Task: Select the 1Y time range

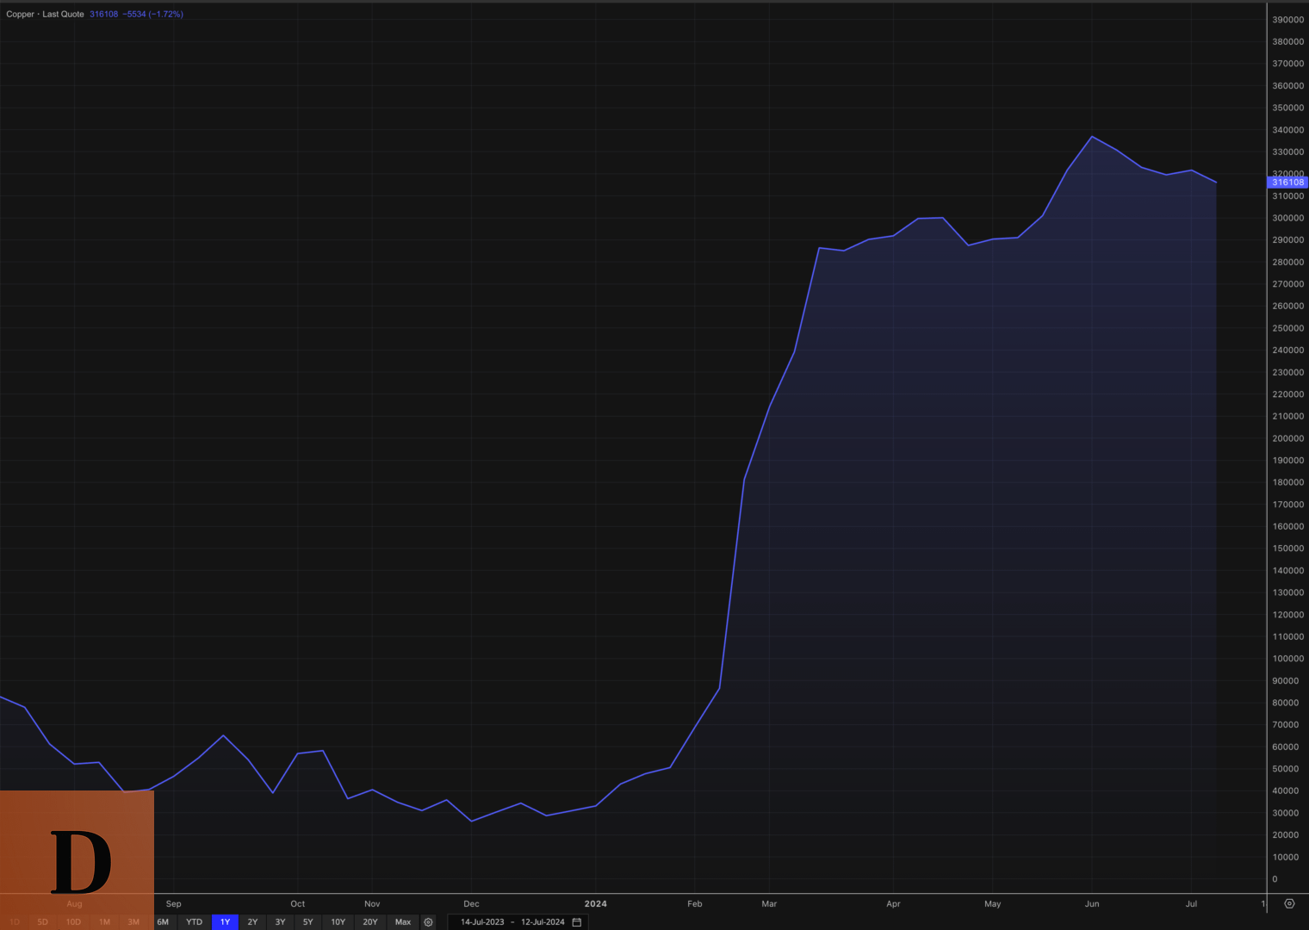Action: 225,922
